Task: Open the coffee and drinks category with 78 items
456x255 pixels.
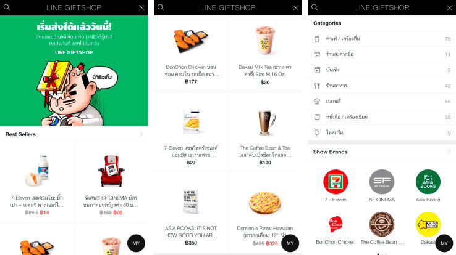Action: click(382, 39)
